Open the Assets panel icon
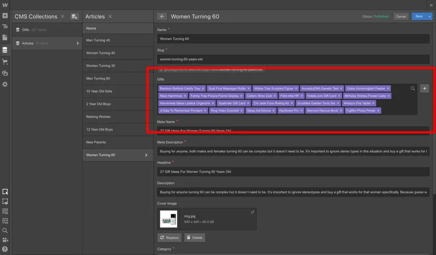This screenshot has width=436, height=255. 5,73
